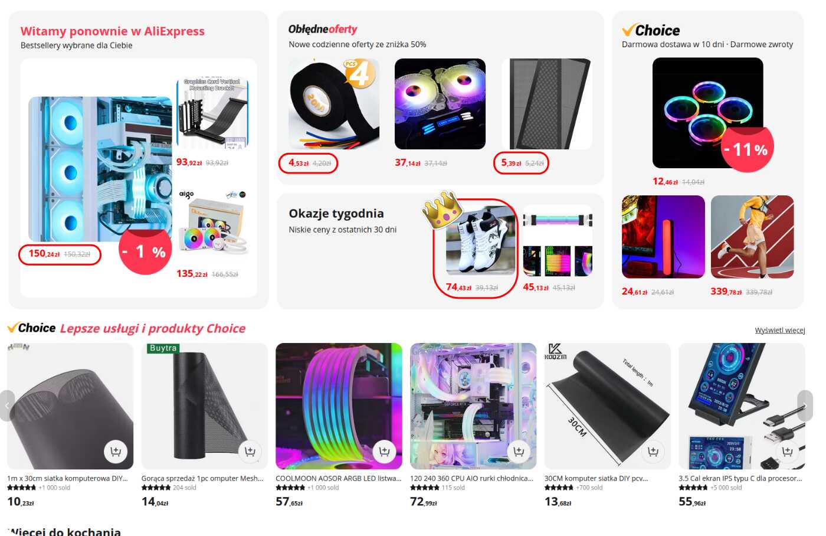The height and width of the screenshot is (536, 826).
Task: Open the Wyświetl więcej link
Action: (x=780, y=330)
